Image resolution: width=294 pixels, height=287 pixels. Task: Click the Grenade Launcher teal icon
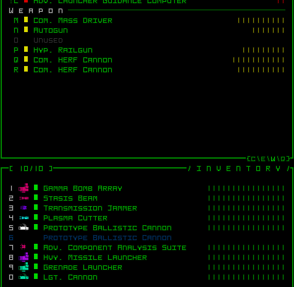[x=23, y=267]
